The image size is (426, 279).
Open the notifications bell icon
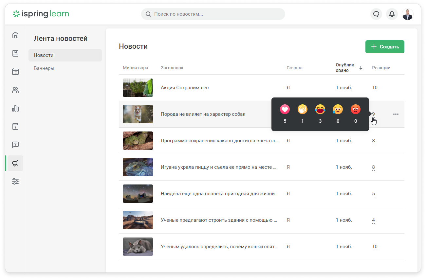pyautogui.click(x=392, y=14)
